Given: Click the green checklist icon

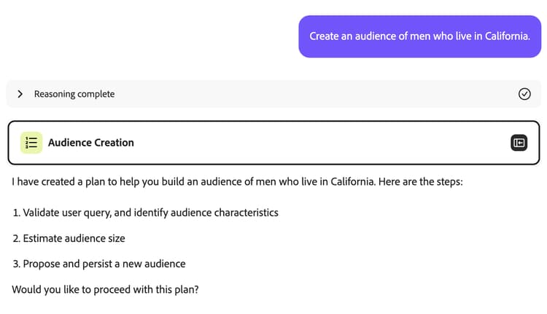Looking at the screenshot, I should 31,143.
